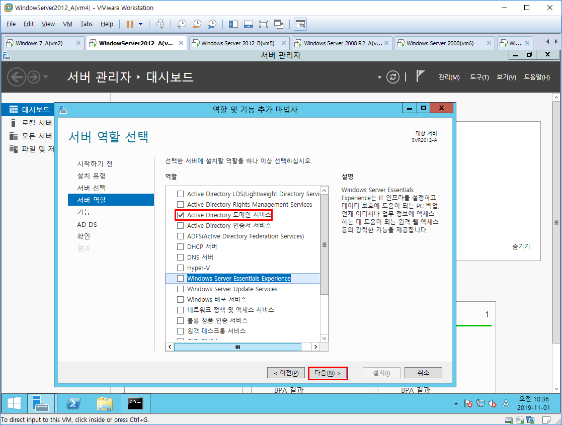This screenshot has width=562, height=425.
Task: Select 대시보드 in Server Manager sidebar
Action: (x=28, y=110)
